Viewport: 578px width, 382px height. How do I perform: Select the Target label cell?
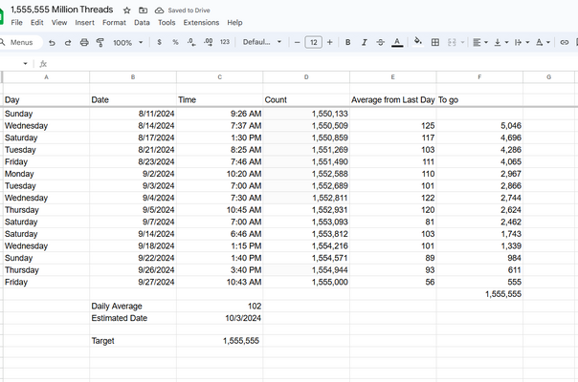tap(133, 341)
